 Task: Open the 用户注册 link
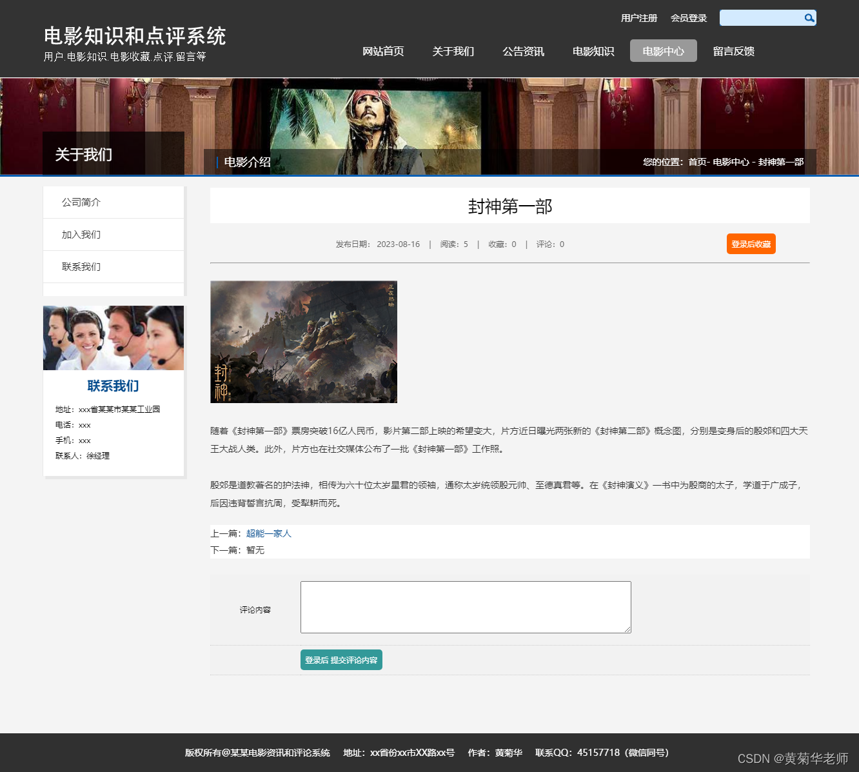click(638, 18)
